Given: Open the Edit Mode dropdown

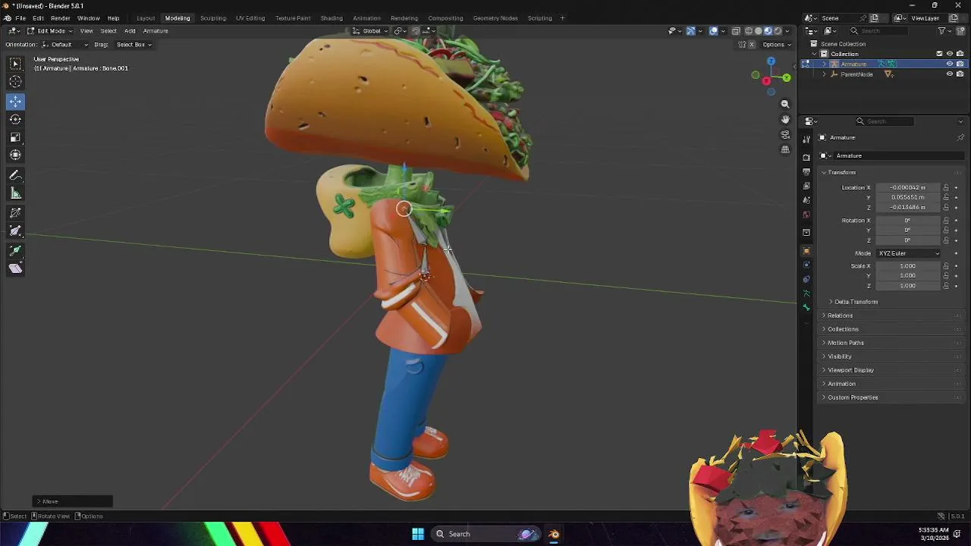Looking at the screenshot, I should click(50, 31).
